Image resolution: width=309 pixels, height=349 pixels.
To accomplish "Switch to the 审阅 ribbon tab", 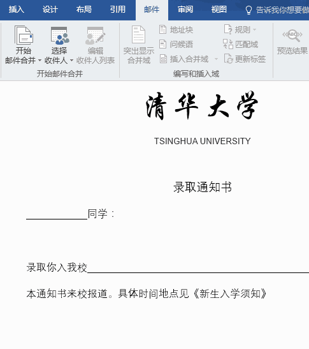I will coord(185,10).
